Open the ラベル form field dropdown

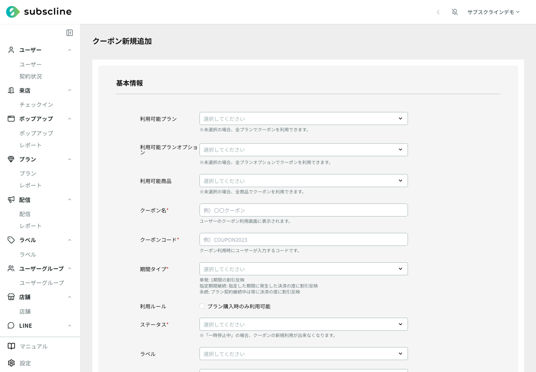(x=304, y=354)
